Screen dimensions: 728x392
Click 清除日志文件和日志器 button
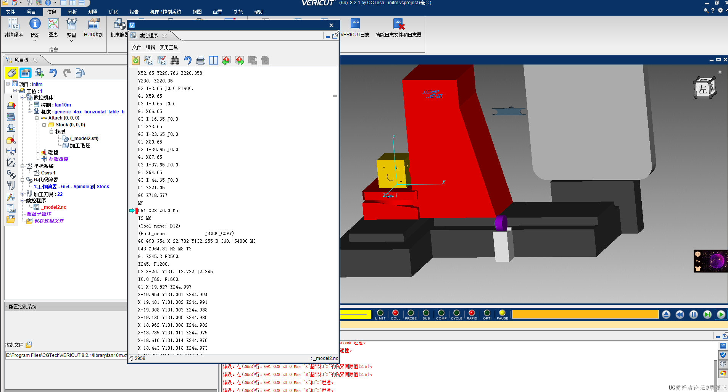tap(398, 28)
